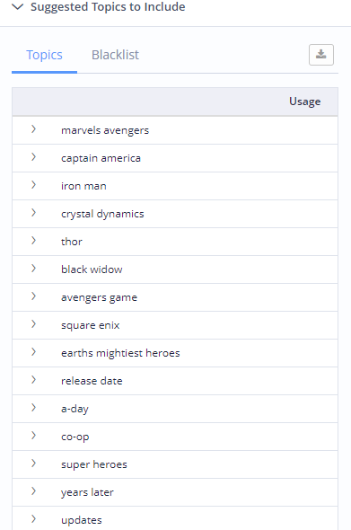Expand earths mightiest heroes chevron

[33, 351]
